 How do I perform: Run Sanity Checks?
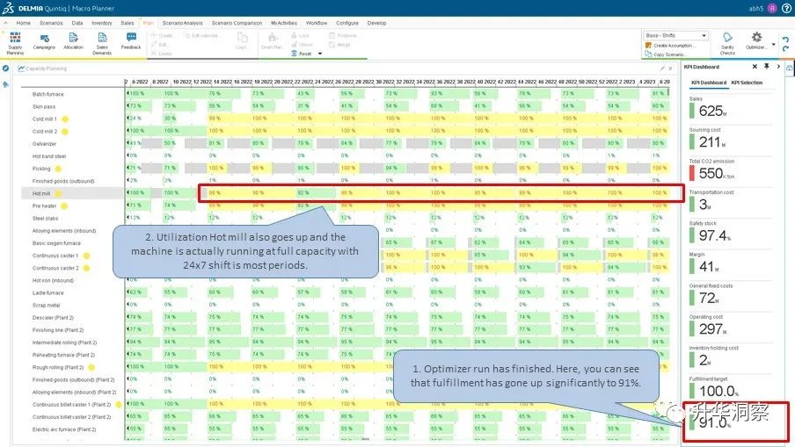(727, 42)
